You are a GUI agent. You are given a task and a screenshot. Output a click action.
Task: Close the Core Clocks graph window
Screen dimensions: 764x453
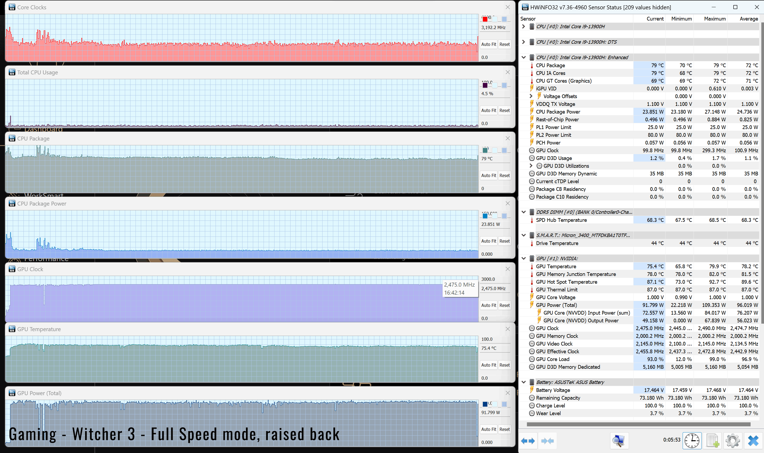pos(507,7)
